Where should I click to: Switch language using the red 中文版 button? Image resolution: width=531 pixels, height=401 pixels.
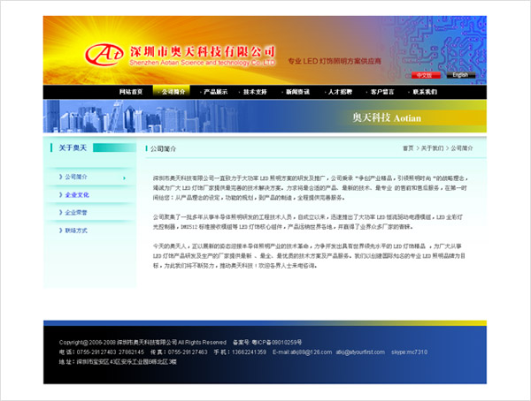tap(426, 75)
